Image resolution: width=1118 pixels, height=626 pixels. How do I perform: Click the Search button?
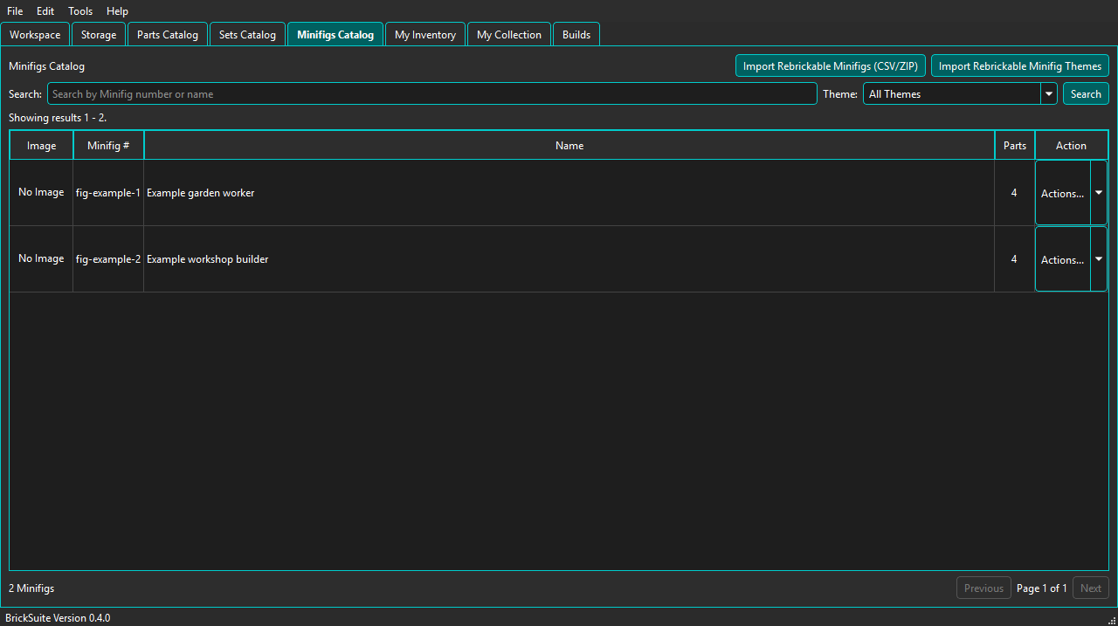coord(1086,93)
